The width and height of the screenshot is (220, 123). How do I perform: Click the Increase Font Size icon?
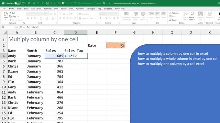[51, 14]
